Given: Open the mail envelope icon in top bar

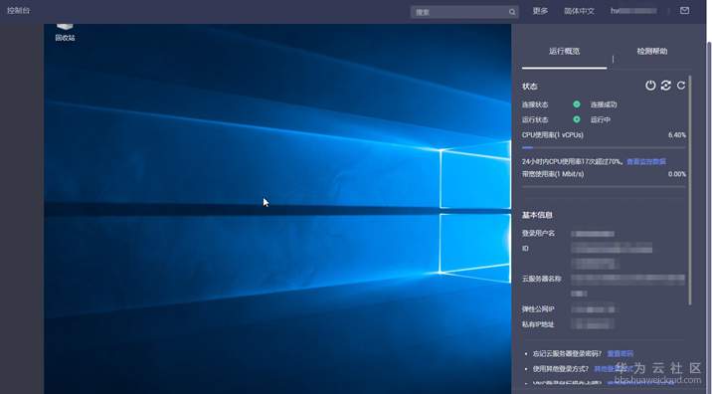Looking at the screenshot, I should click(684, 10).
